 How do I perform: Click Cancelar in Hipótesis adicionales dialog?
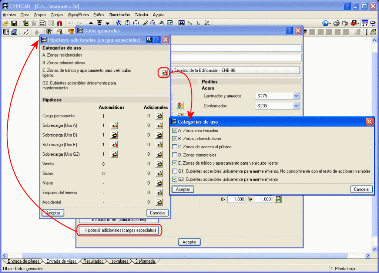158,213
